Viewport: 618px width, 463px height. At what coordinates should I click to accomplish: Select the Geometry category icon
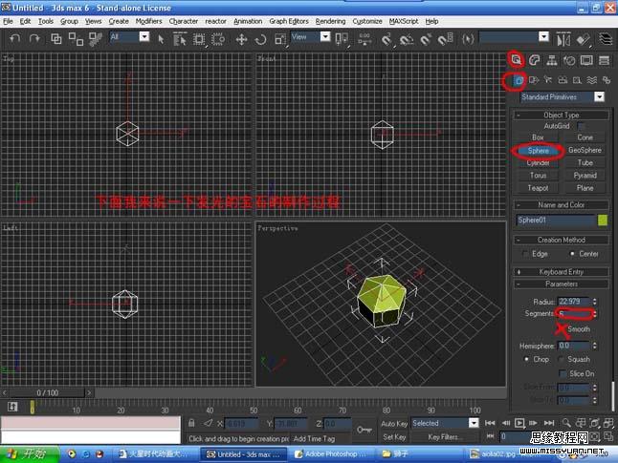(519, 80)
